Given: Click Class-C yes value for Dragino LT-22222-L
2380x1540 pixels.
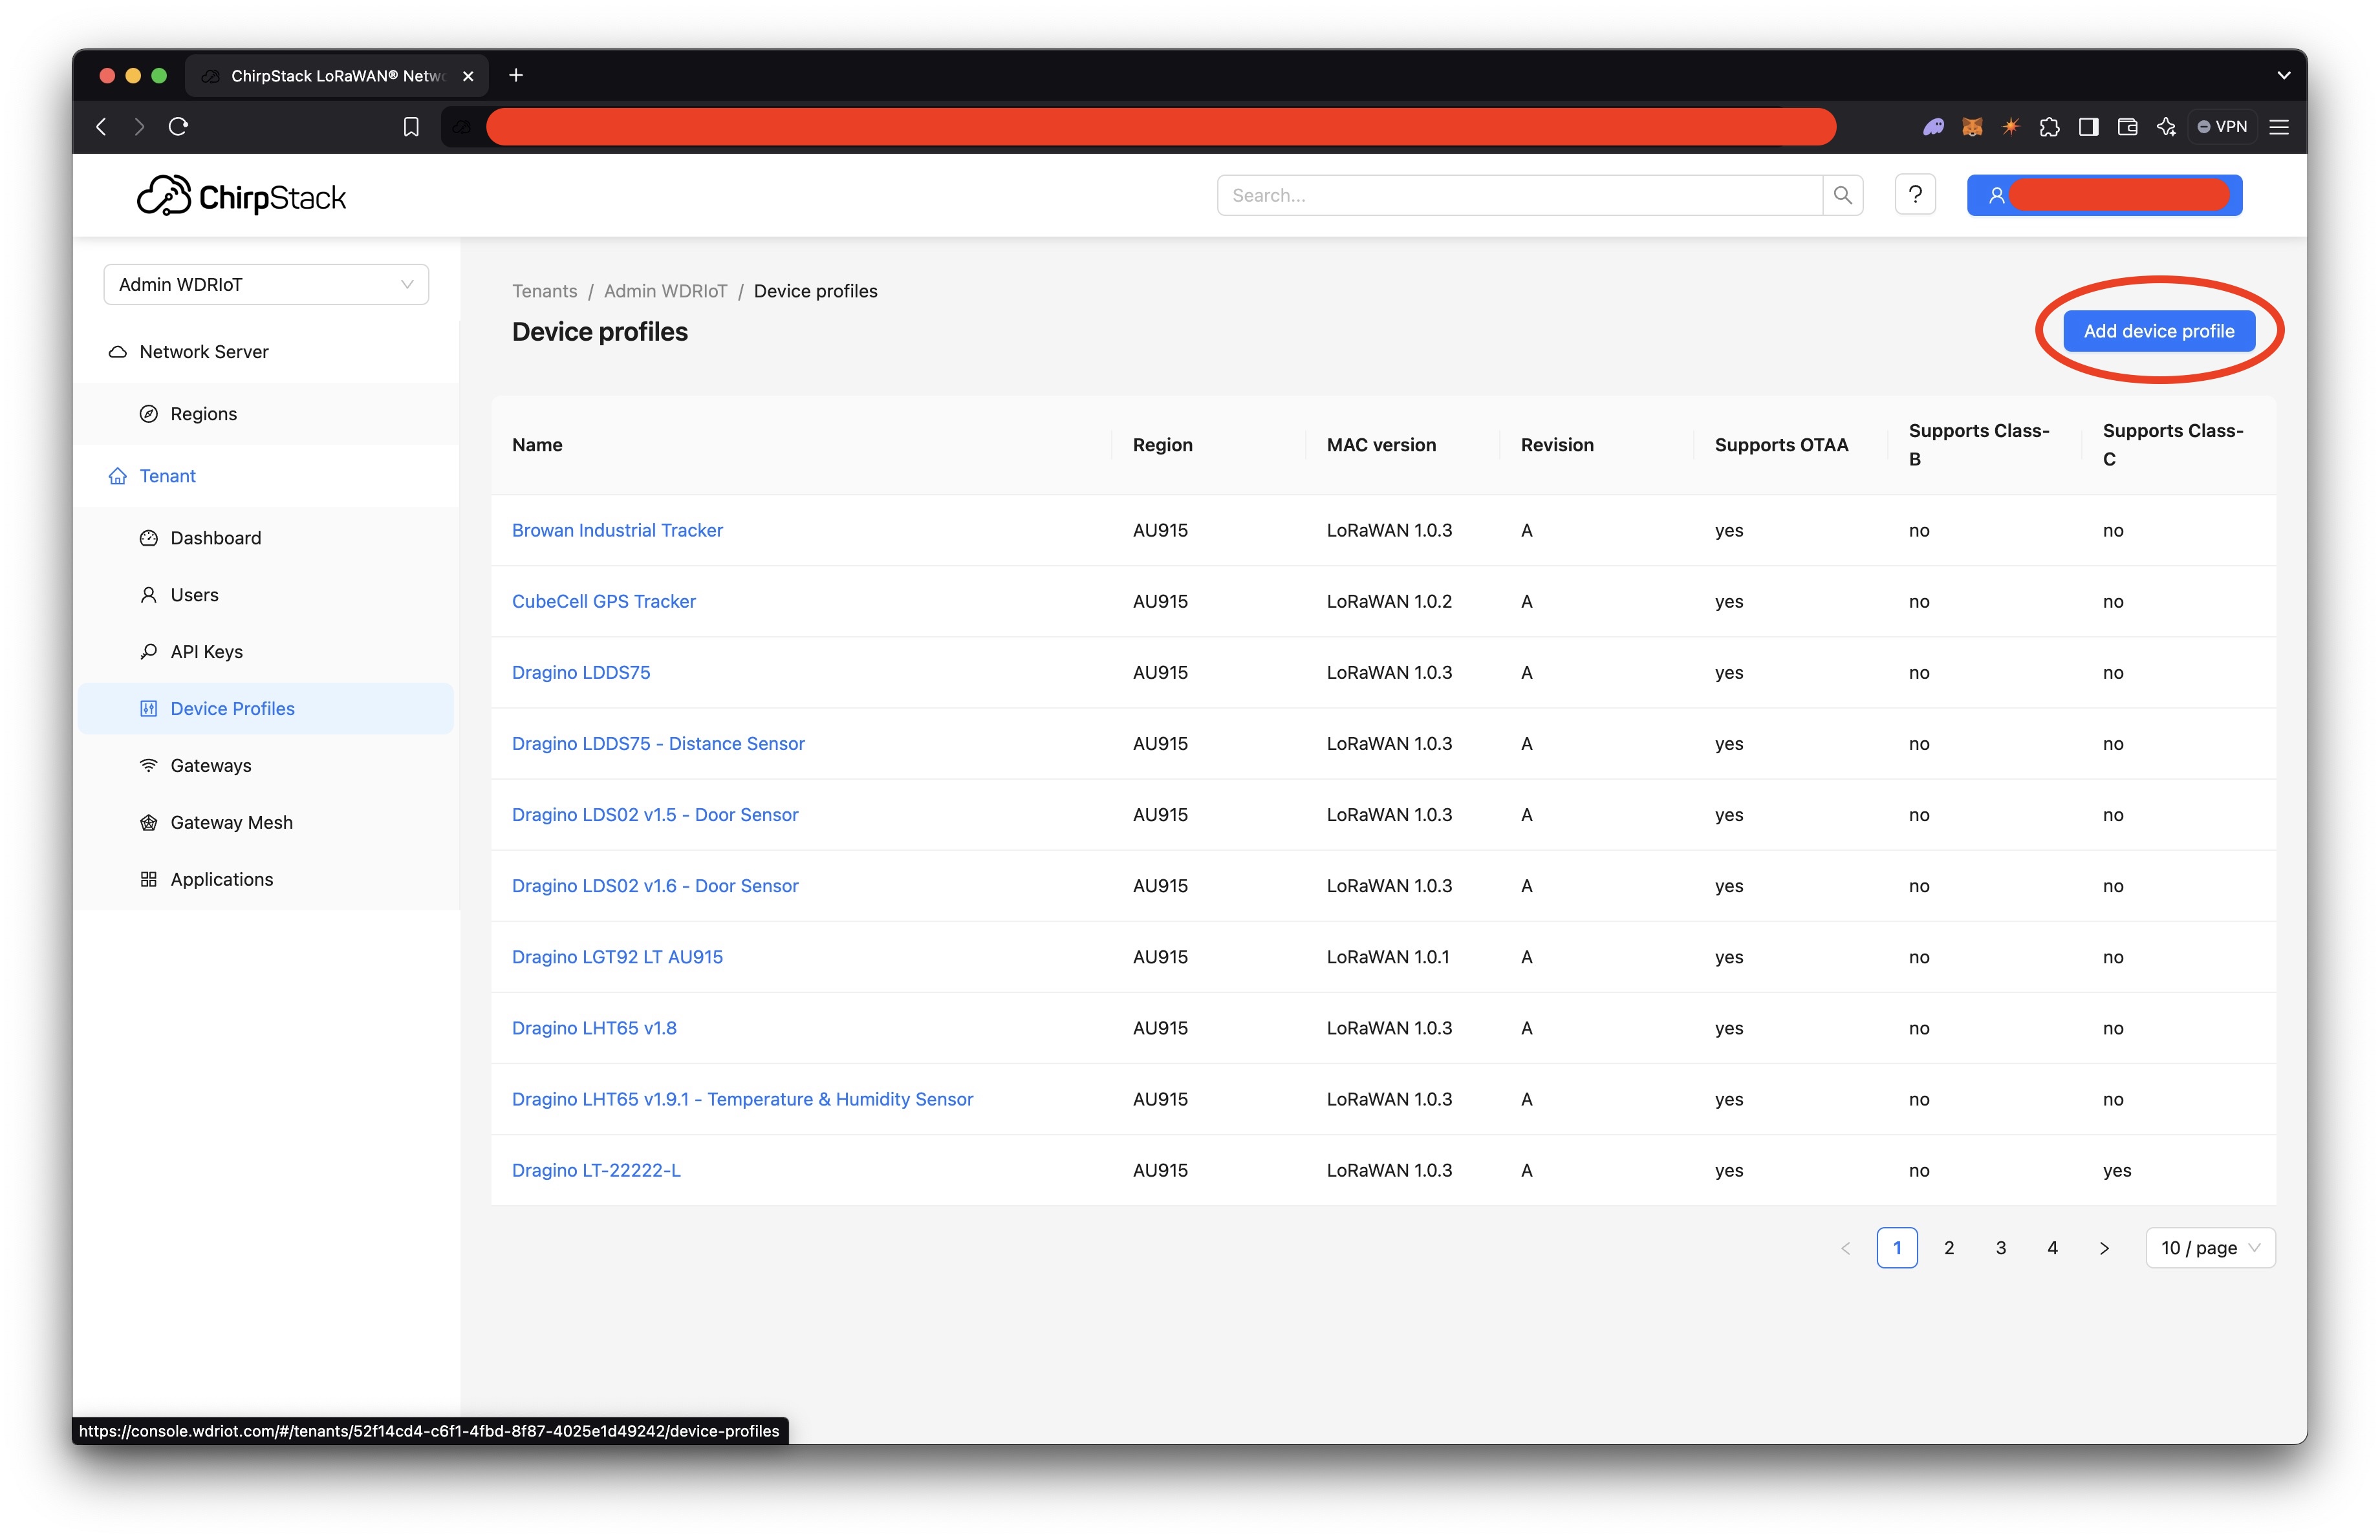Looking at the screenshot, I should pos(2116,1170).
